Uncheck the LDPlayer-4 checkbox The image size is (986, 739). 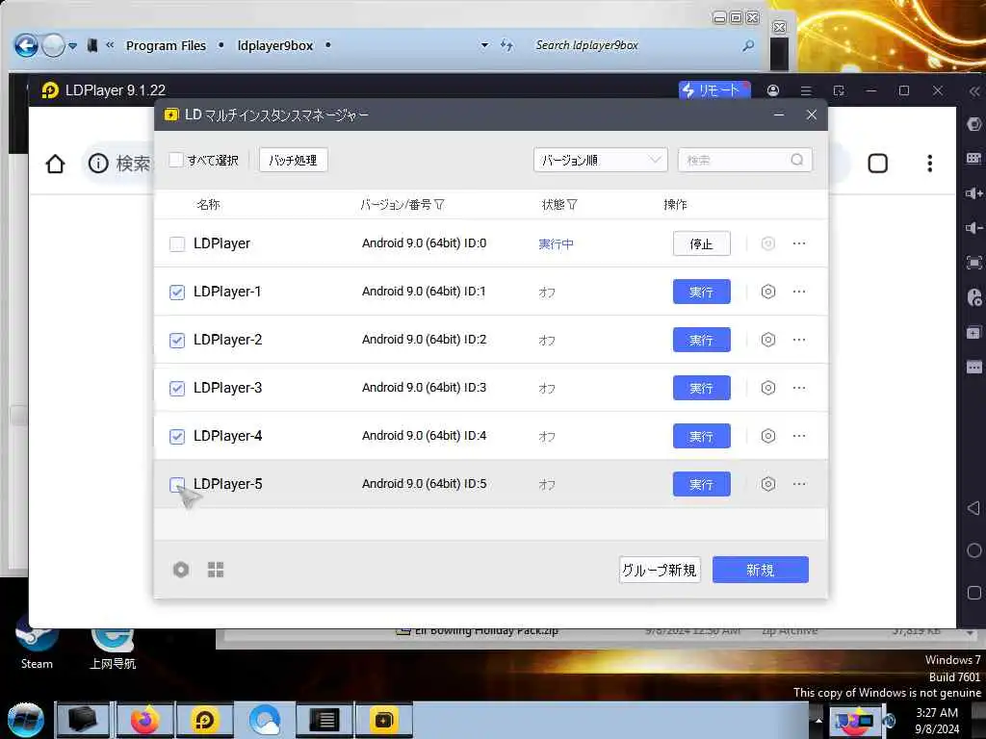coord(177,436)
